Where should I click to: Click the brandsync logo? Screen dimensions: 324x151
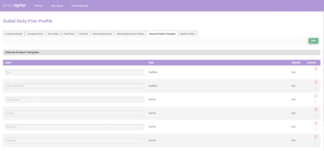(x=14, y=5)
